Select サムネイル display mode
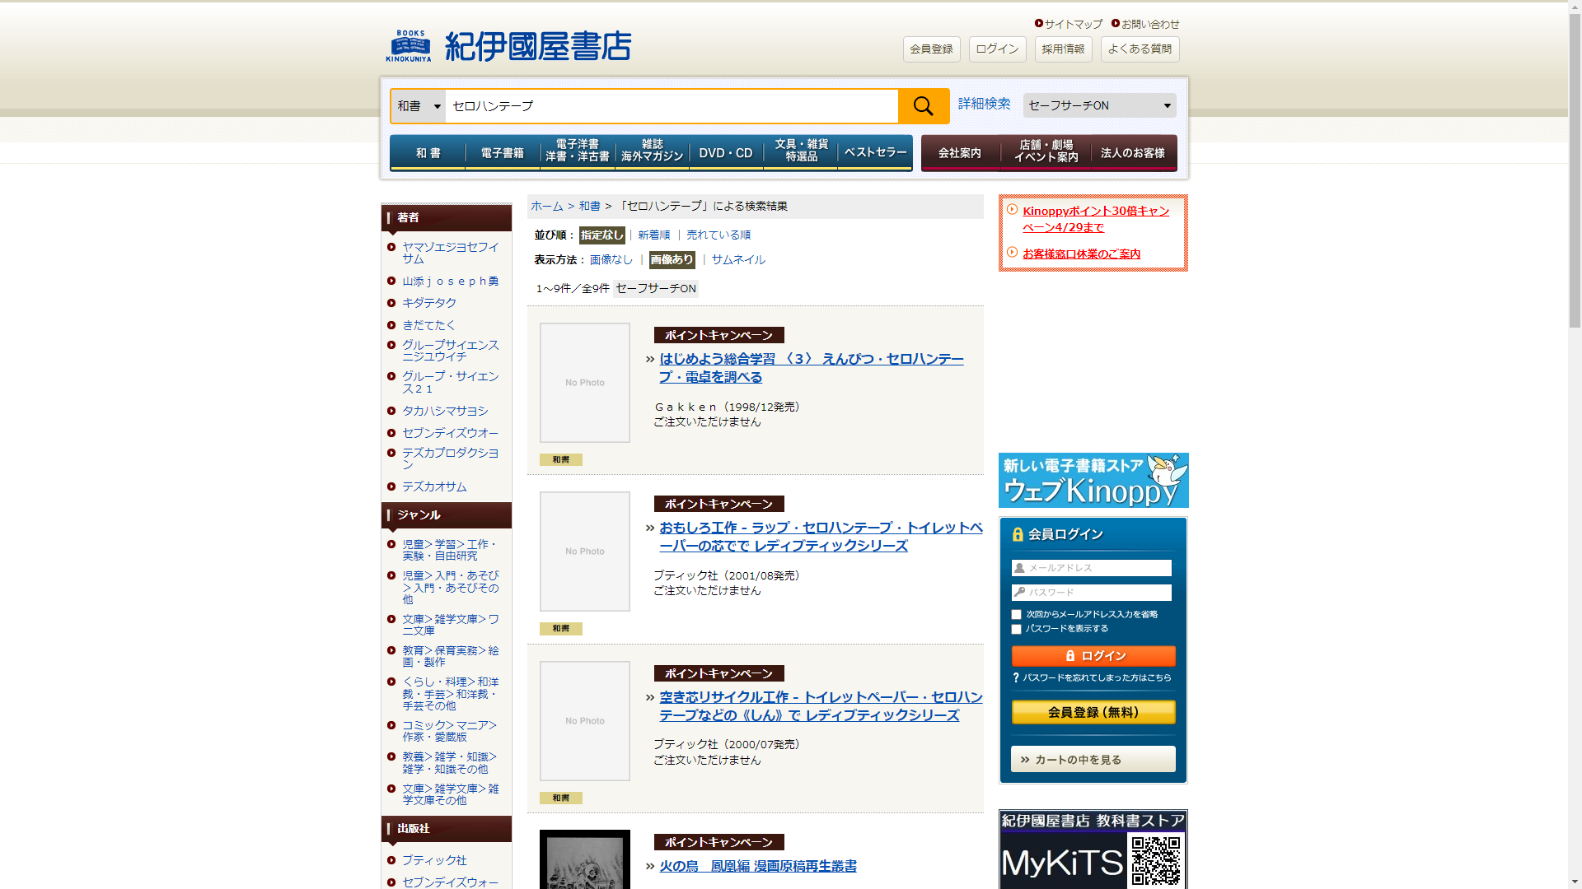The height and width of the screenshot is (889, 1582). pos(737,259)
